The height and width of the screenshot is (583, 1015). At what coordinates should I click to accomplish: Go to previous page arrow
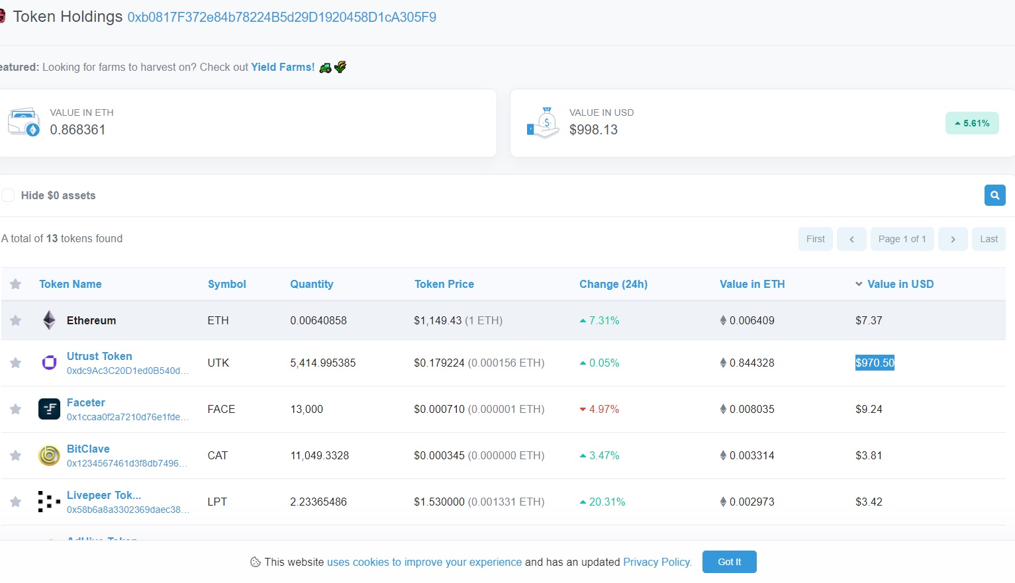point(851,239)
